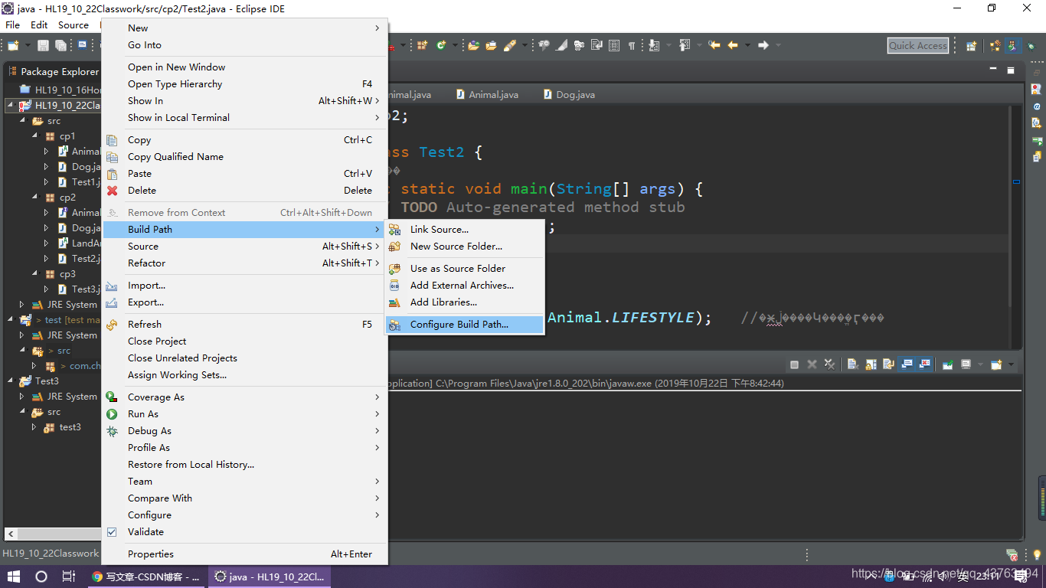This screenshot has width=1046, height=588.
Task: Click the Add External Archives jar icon
Action: (x=394, y=286)
